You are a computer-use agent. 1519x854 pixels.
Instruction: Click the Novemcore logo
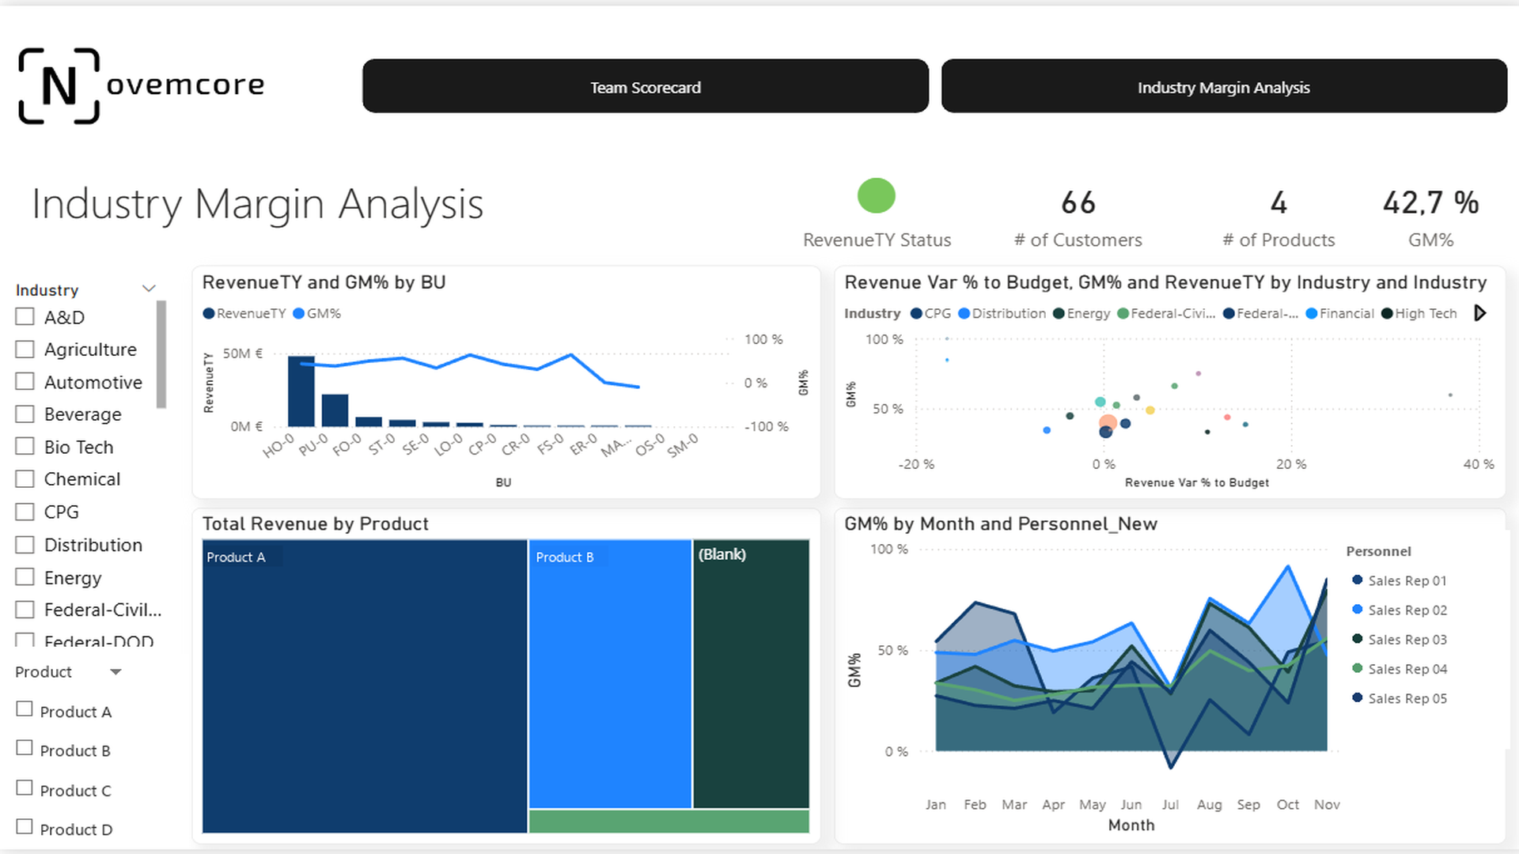click(x=142, y=85)
